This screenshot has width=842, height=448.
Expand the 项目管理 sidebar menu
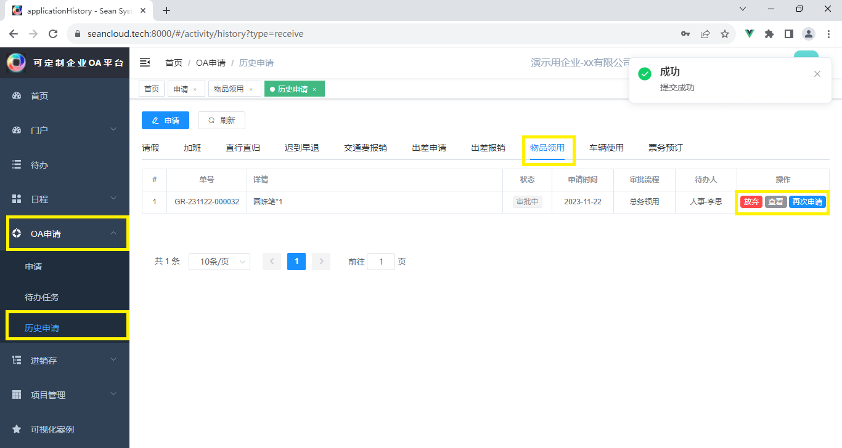(113, 394)
